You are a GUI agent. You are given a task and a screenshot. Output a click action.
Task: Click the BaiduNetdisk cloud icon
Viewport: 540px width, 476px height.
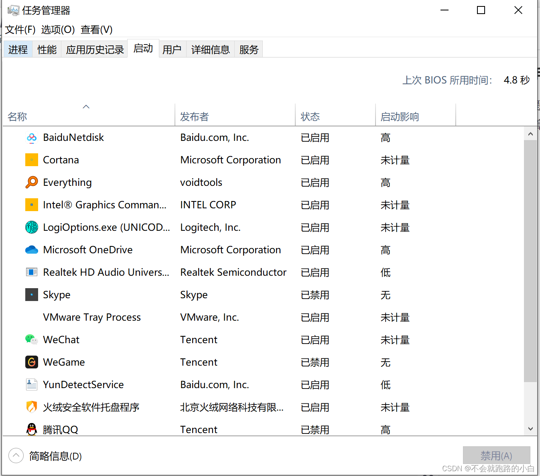[x=32, y=138]
